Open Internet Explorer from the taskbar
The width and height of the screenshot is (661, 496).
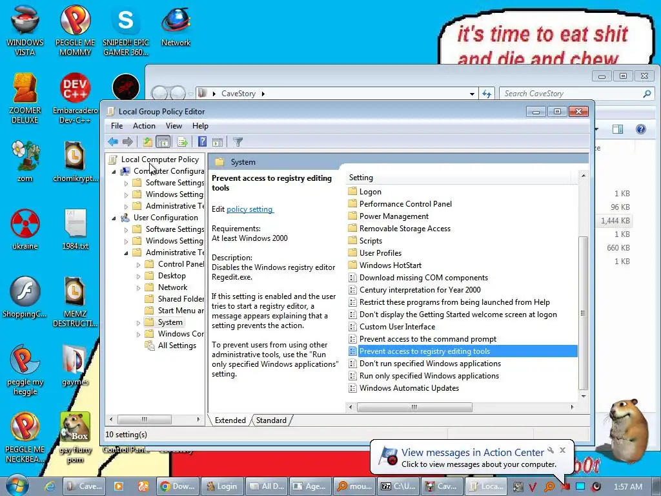[50, 486]
